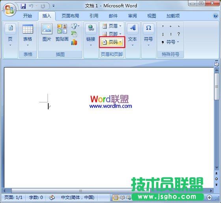
Task: Click the Undo arrow icon
Action: 31,6
